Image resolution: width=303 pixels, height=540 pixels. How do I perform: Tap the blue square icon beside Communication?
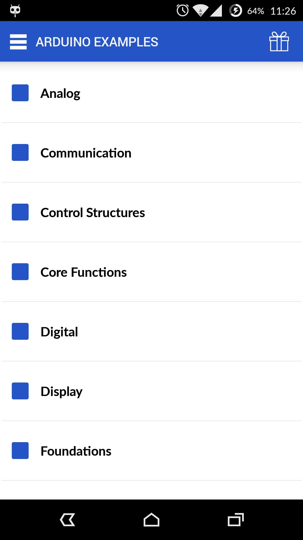[20, 153]
